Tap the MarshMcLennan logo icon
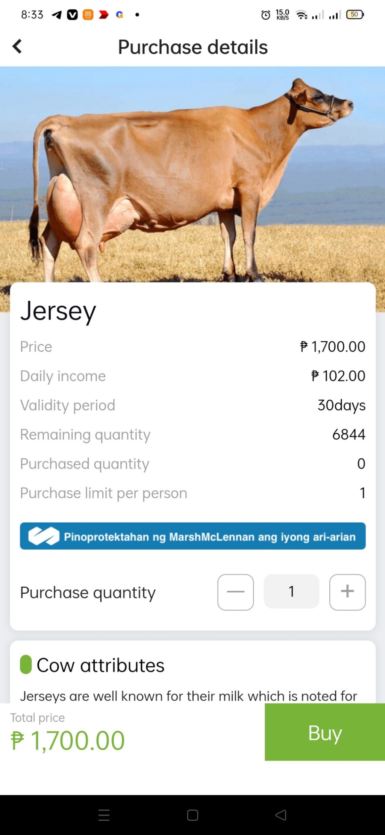 coord(44,536)
